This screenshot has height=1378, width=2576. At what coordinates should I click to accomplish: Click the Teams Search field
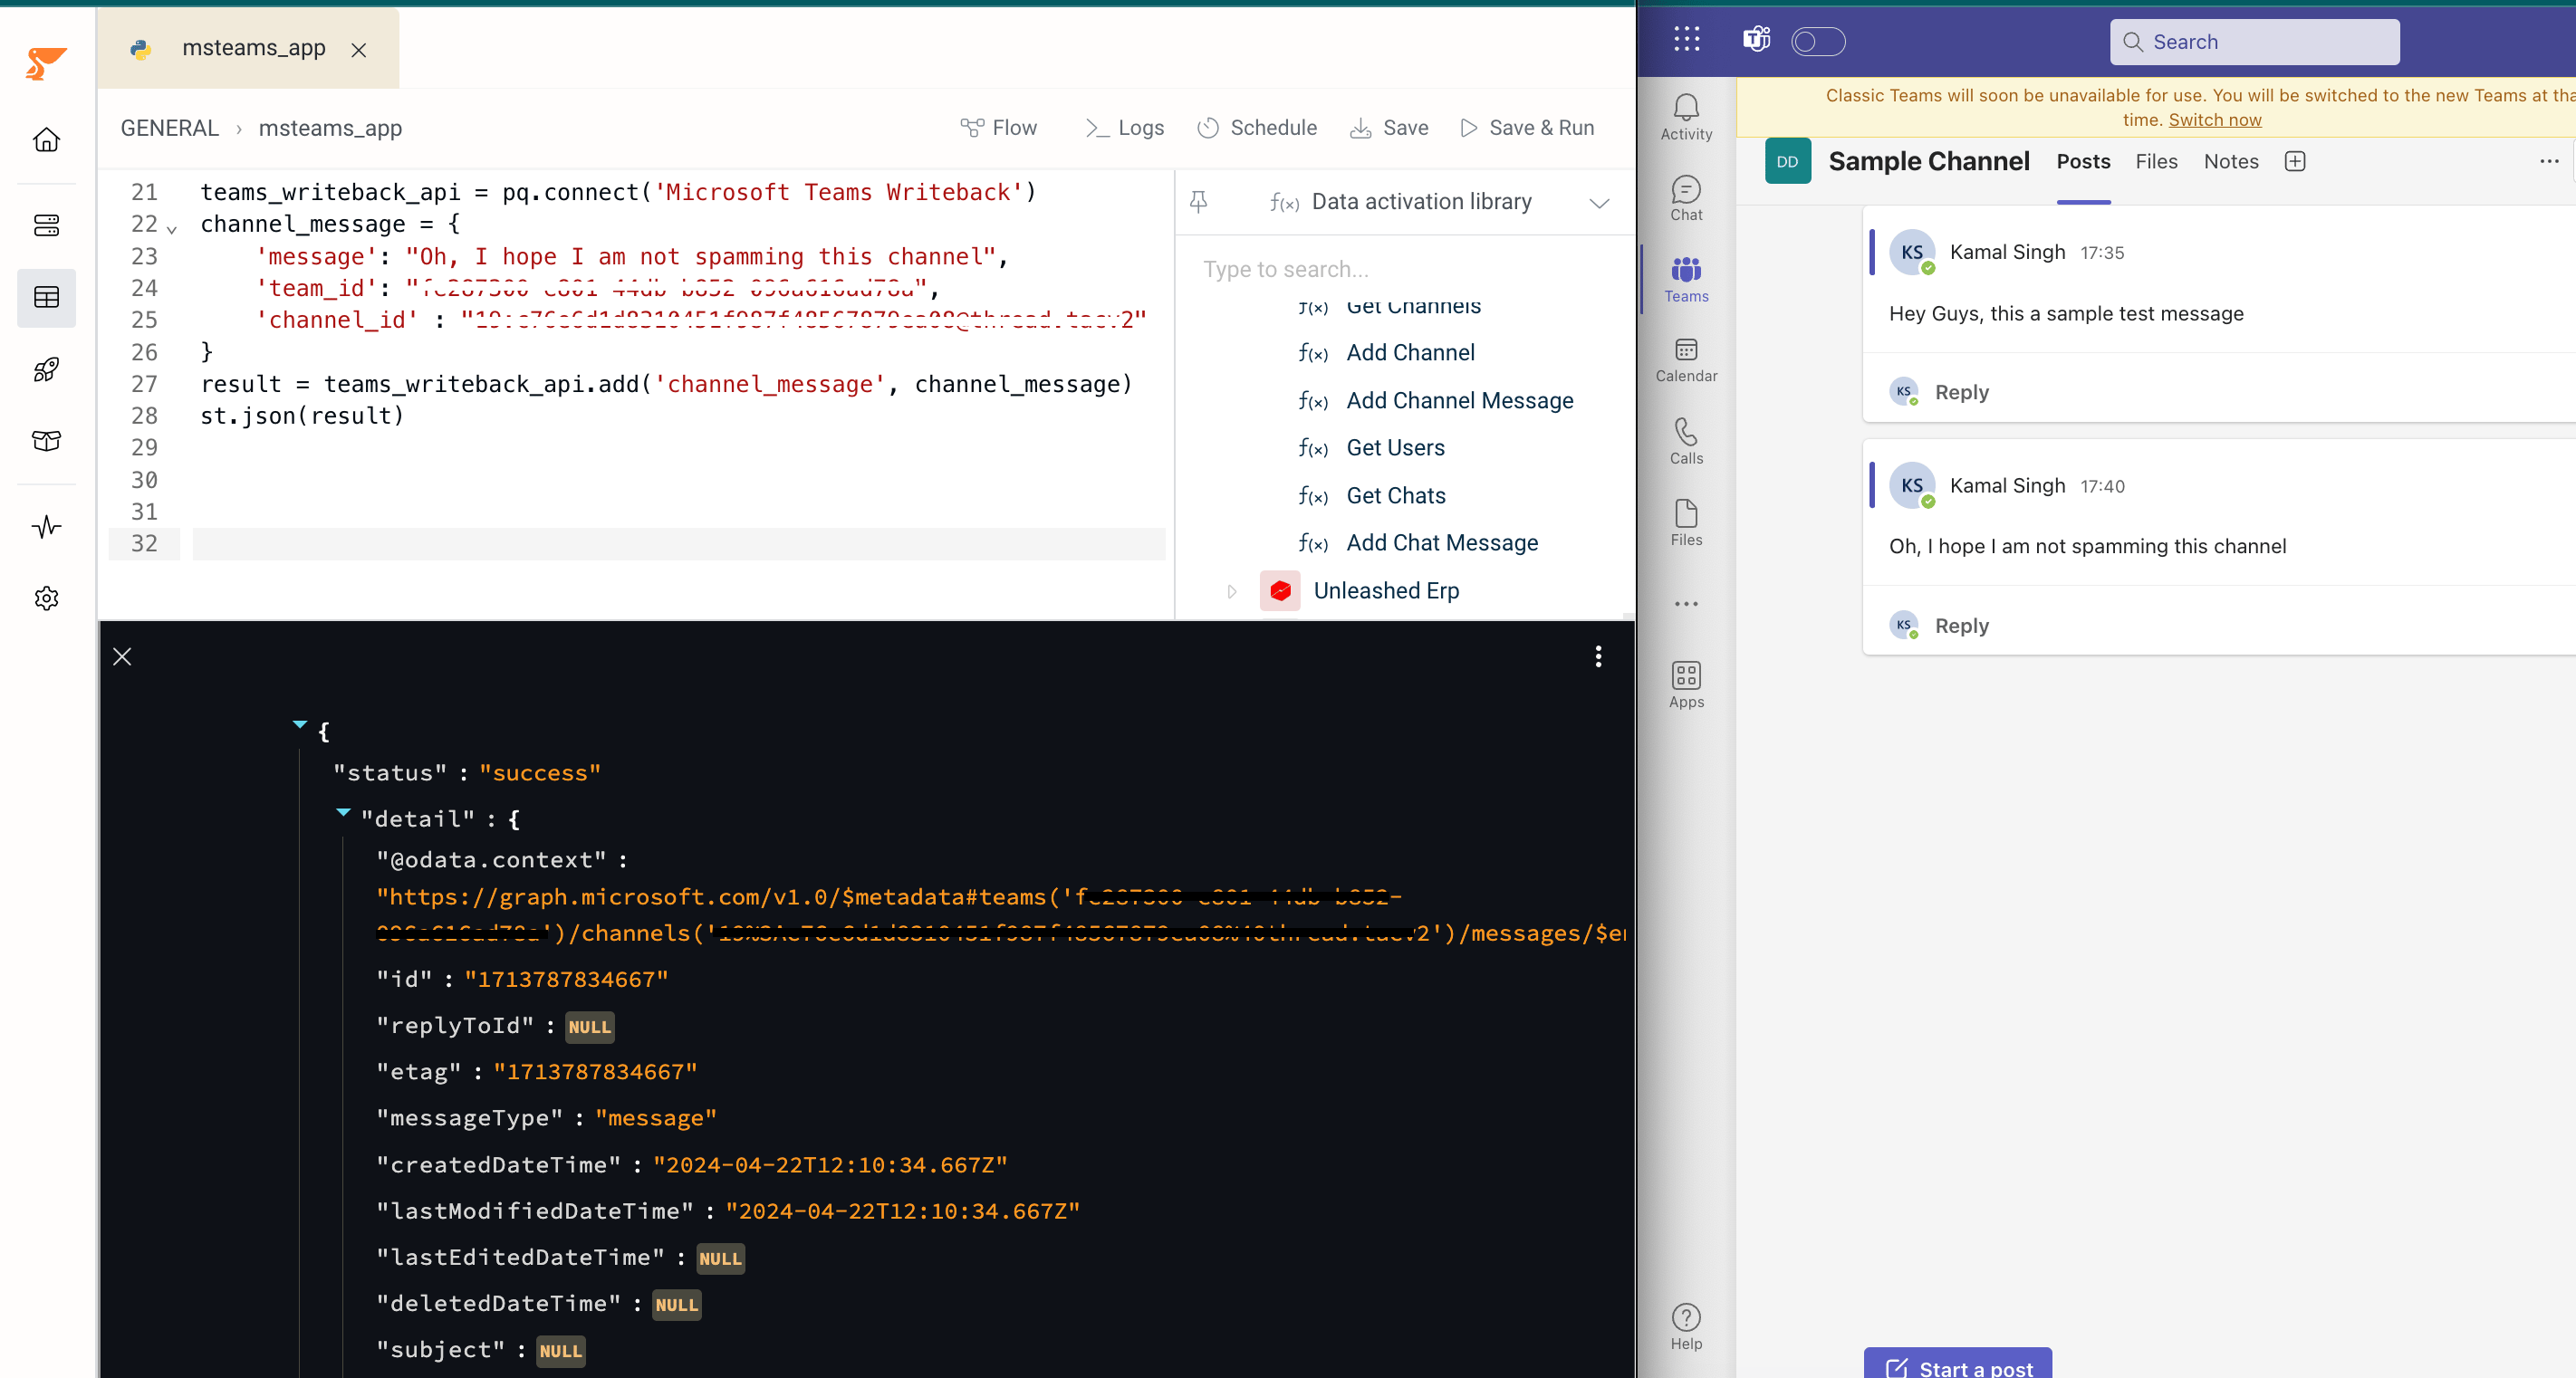pyautogui.click(x=2254, y=42)
